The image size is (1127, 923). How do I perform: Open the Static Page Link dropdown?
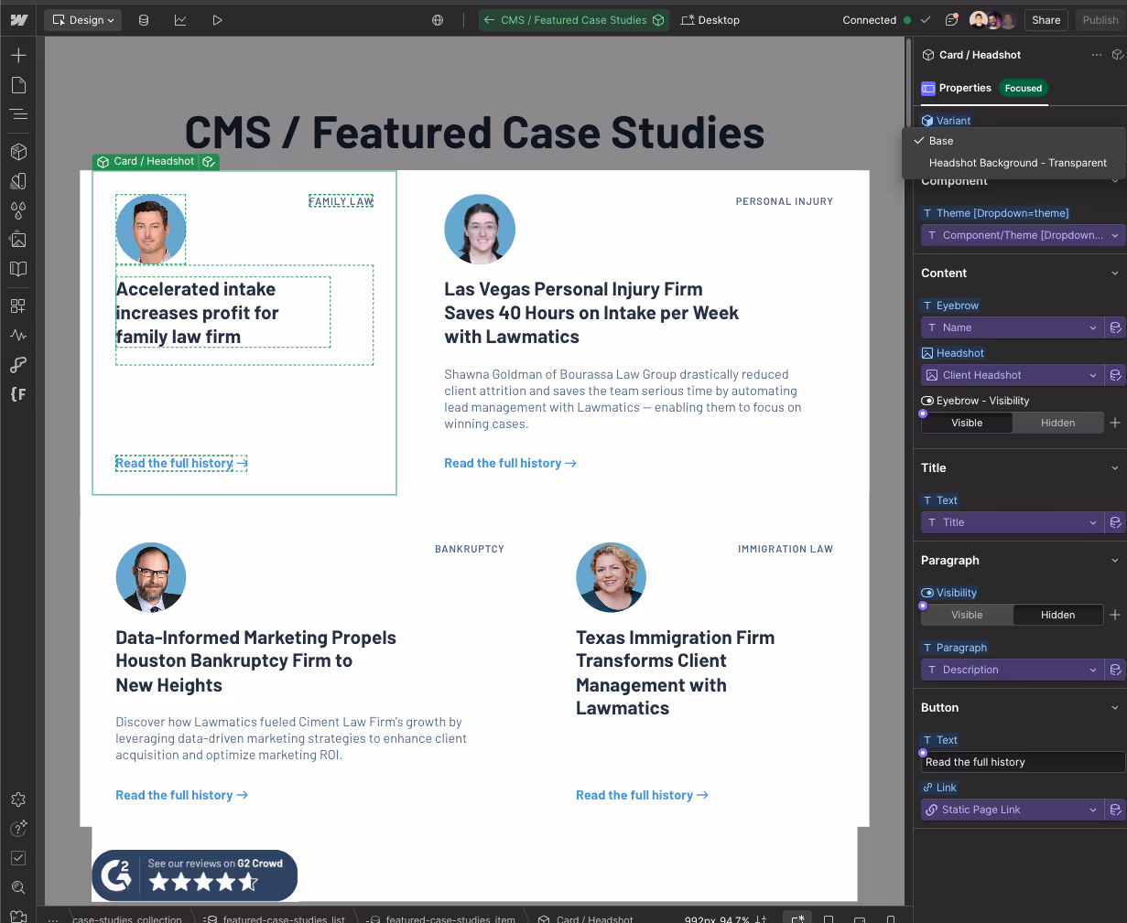pos(1013,810)
